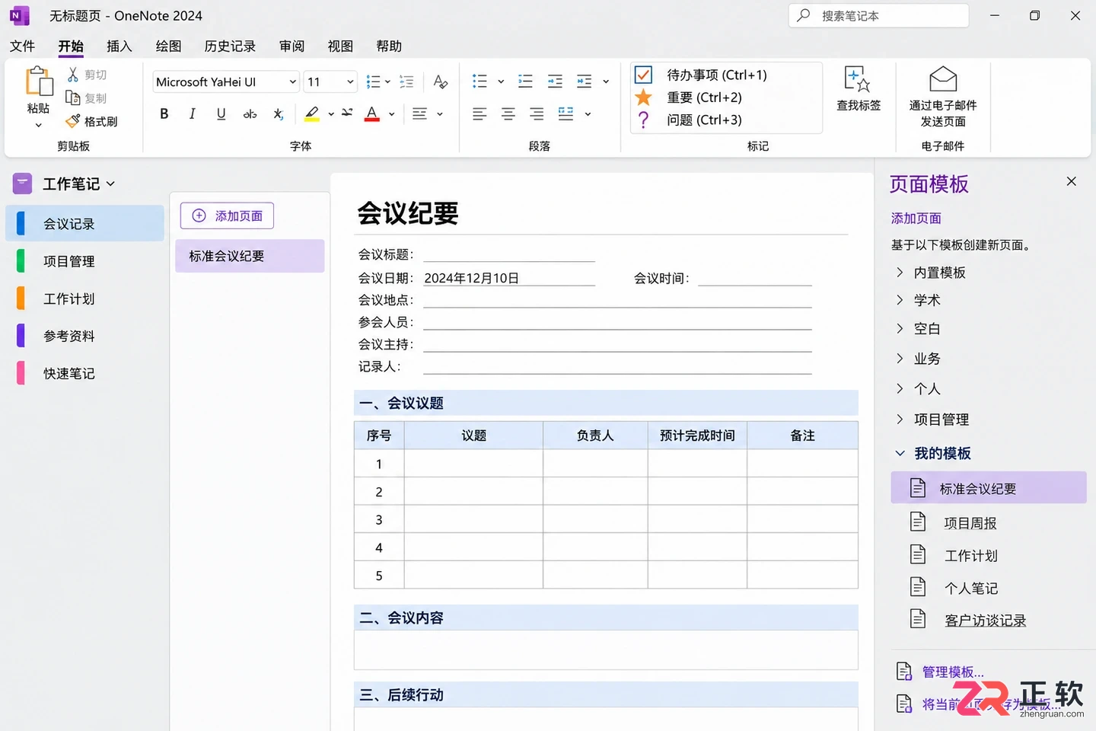Insert a numbered list
This screenshot has width=1096, height=731.
(525, 81)
